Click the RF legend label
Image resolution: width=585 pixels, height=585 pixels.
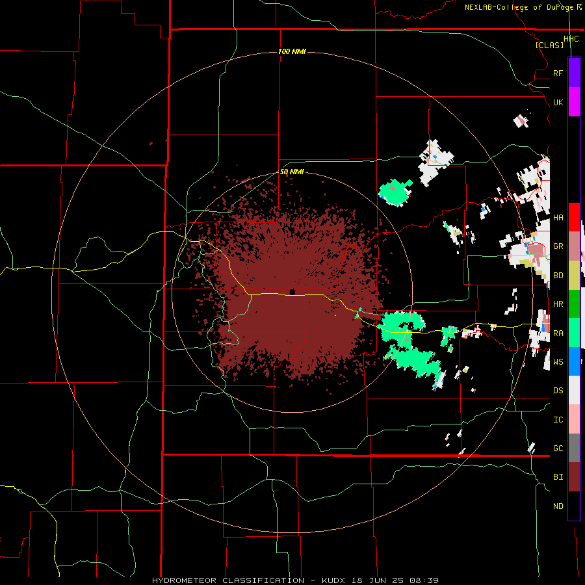pyautogui.click(x=558, y=73)
